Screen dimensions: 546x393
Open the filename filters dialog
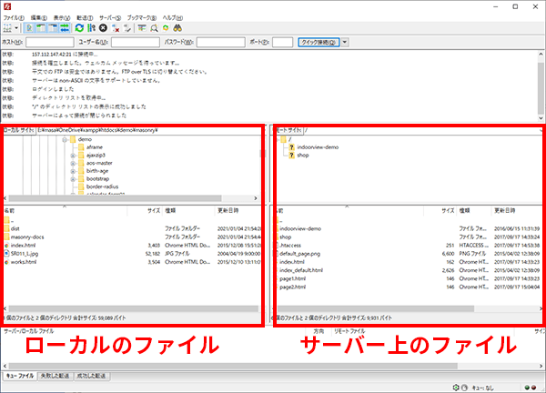click(142, 28)
